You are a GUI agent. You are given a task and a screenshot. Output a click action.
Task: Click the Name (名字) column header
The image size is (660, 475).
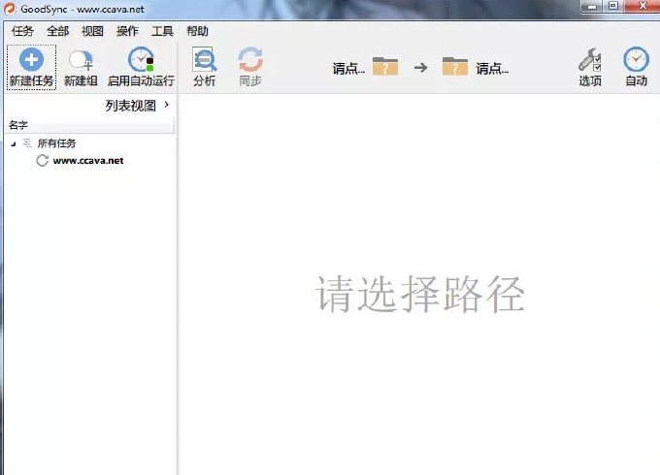click(18, 125)
